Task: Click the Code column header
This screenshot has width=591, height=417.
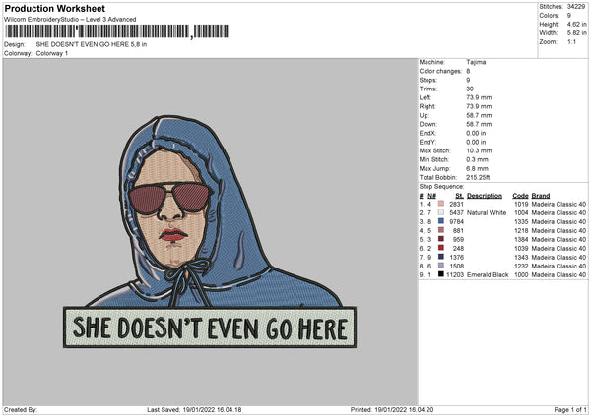Action: (x=520, y=195)
